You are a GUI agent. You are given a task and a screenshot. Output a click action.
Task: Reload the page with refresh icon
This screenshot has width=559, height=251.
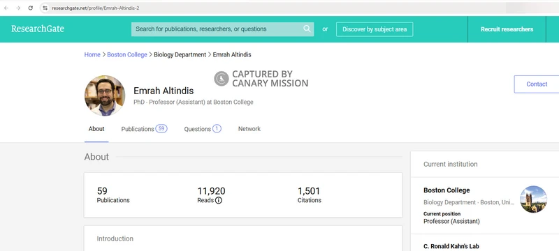[x=31, y=8]
